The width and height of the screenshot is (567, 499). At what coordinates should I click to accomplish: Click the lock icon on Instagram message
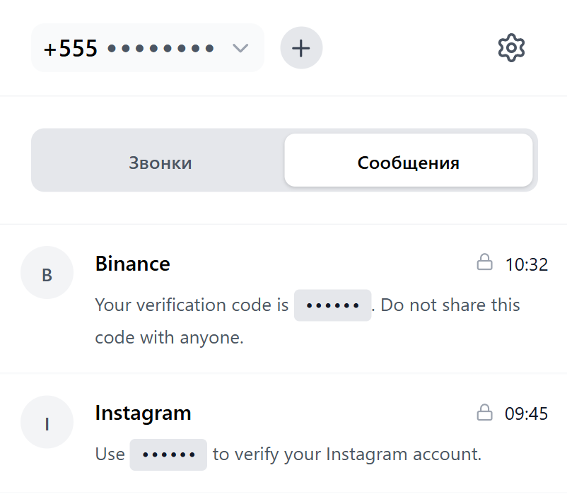(484, 412)
